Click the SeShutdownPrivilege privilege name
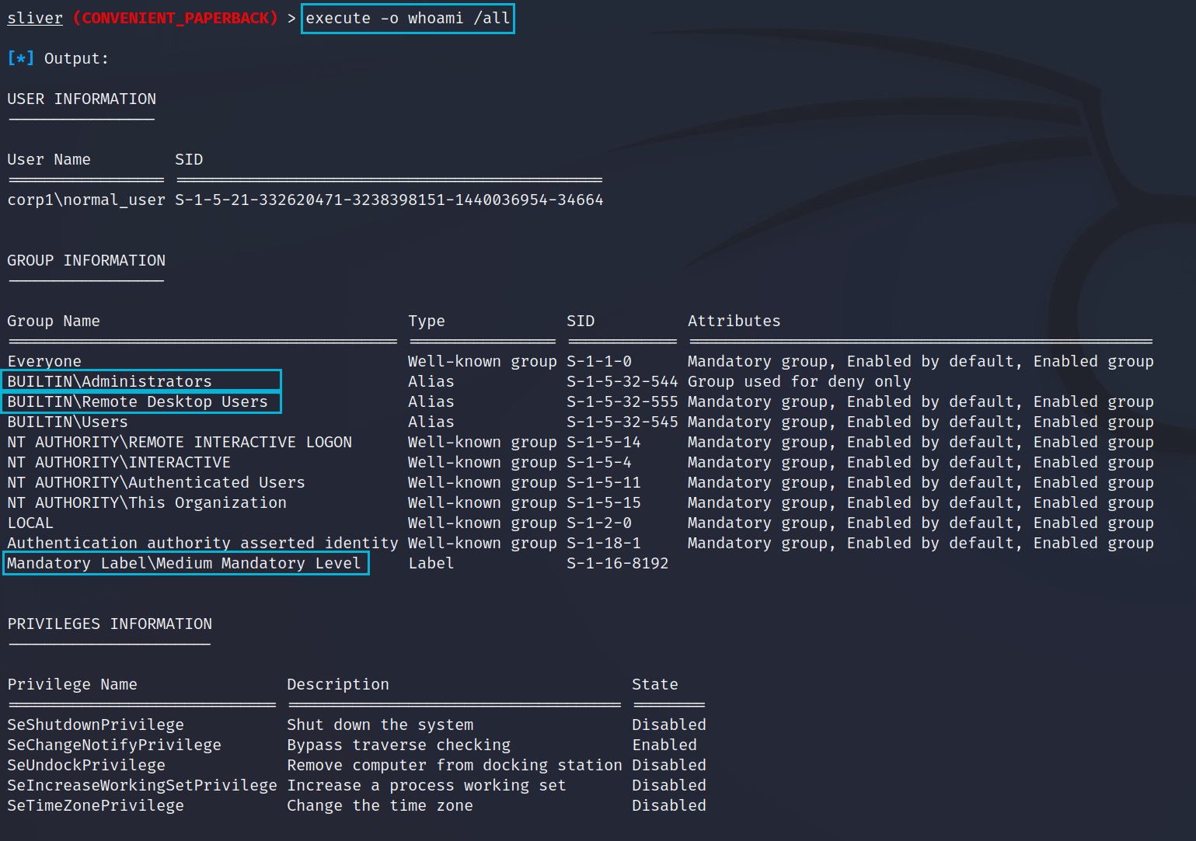The image size is (1196, 841). coord(96,725)
